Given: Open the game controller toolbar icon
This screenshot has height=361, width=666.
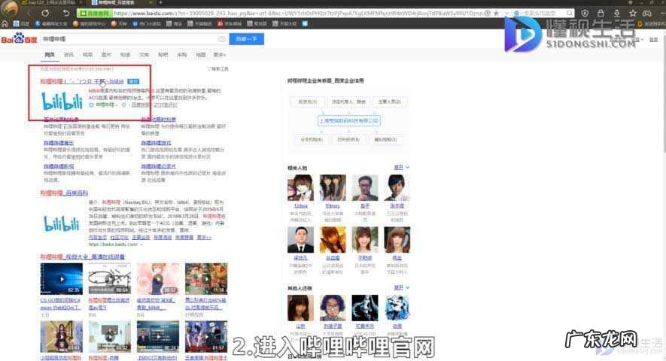Looking at the screenshot, I should pyautogui.click(x=647, y=14).
